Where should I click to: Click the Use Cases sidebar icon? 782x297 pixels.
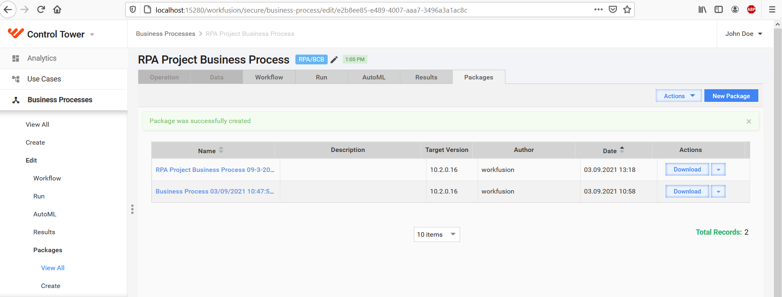16,79
